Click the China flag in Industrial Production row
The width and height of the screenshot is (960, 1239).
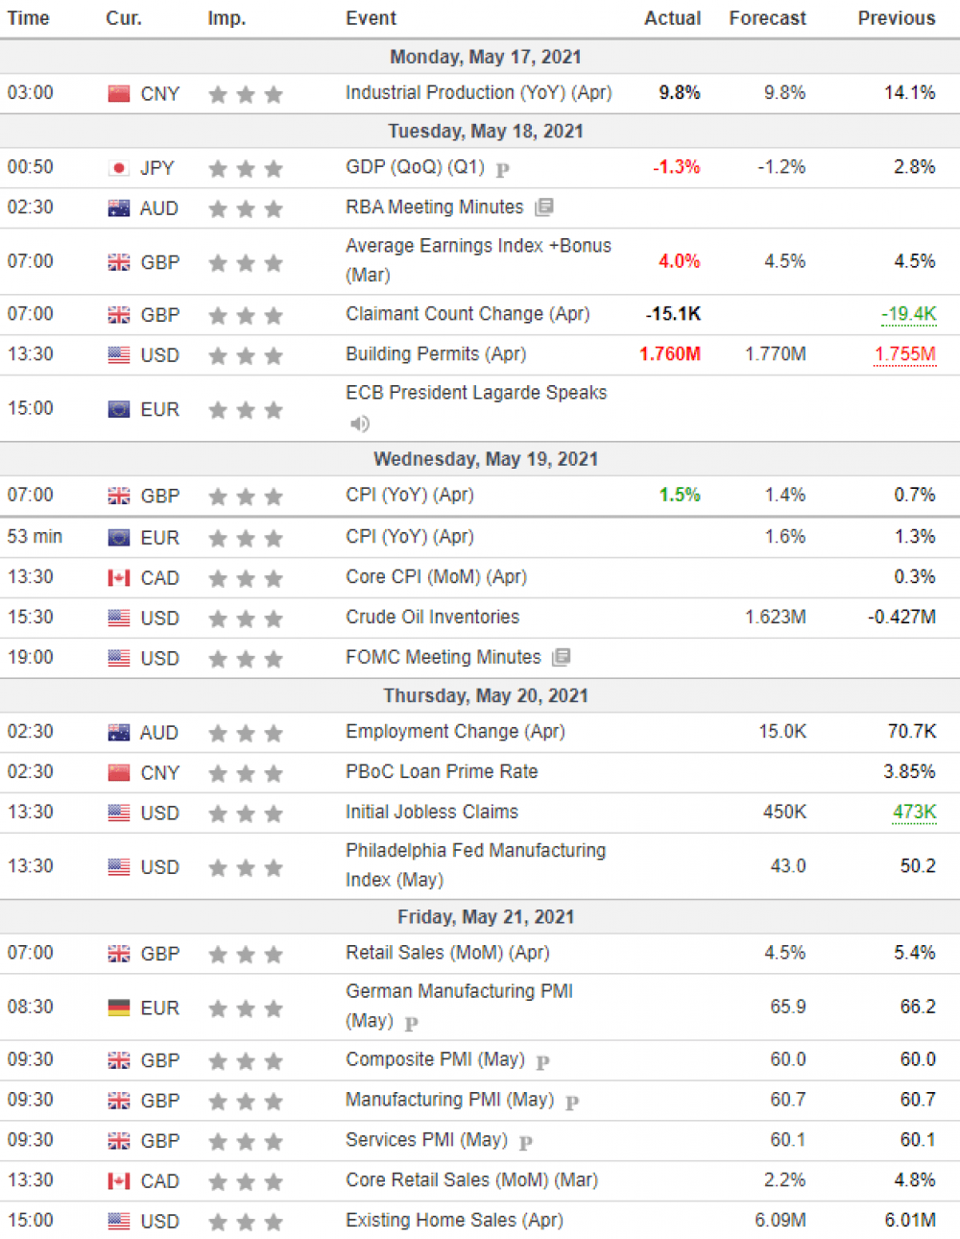(119, 93)
